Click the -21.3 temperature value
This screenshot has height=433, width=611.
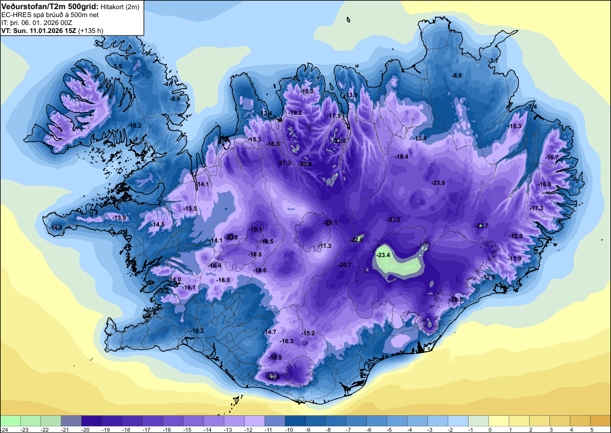[285, 163]
